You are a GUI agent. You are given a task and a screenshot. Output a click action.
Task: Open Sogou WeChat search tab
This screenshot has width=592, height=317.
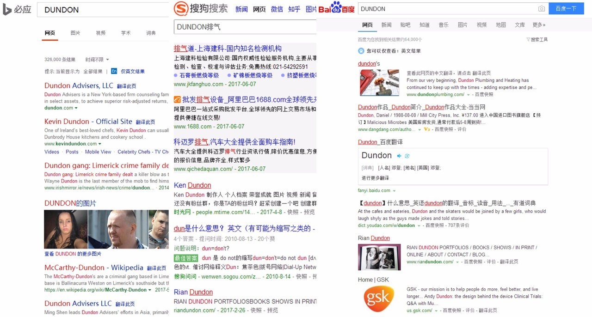pos(277,9)
